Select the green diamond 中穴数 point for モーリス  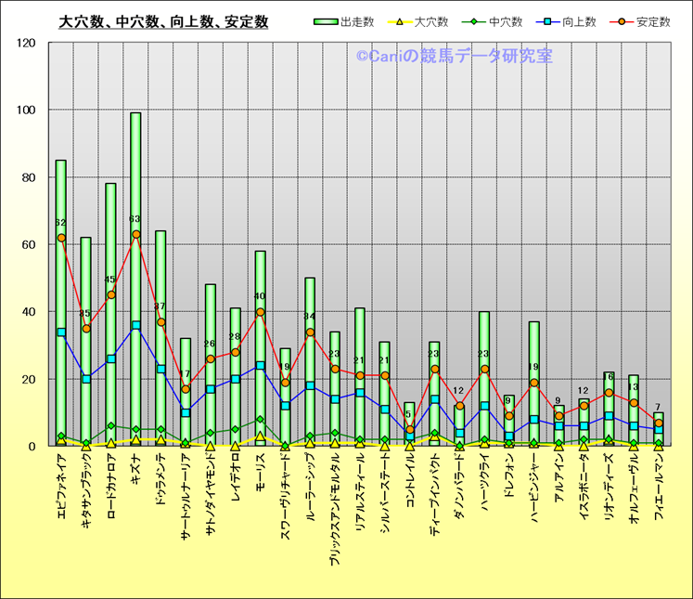coord(261,419)
